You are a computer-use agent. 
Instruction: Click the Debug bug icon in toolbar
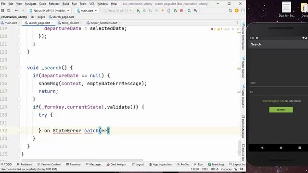click(x=144, y=11)
